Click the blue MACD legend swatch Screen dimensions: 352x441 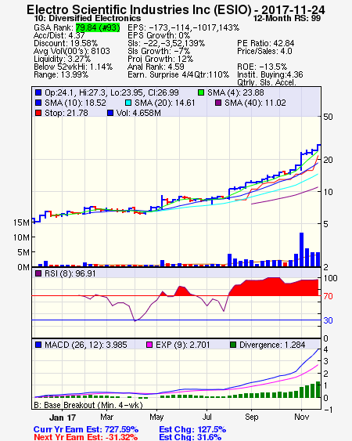tap(38, 345)
